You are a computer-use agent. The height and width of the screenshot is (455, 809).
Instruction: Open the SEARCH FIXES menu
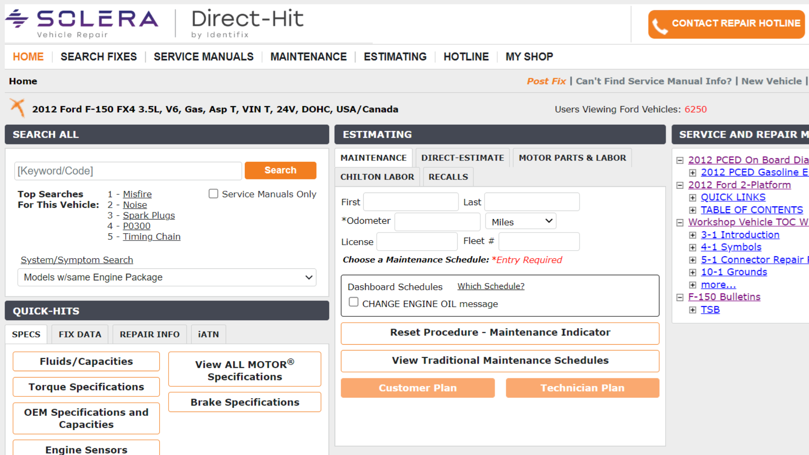[x=99, y=56]
